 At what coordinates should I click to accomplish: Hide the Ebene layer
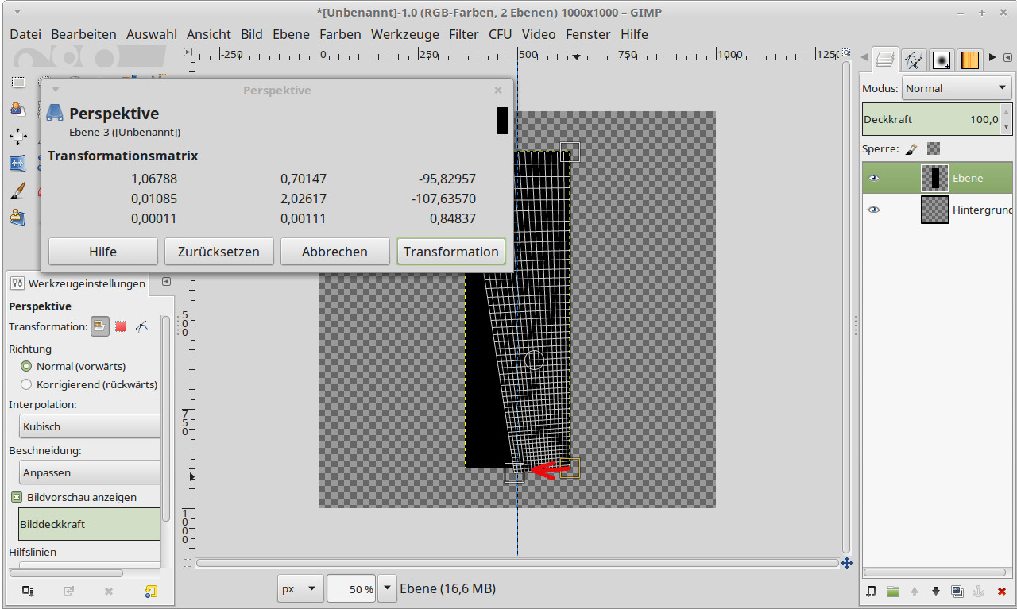click(x=874, y=178)
